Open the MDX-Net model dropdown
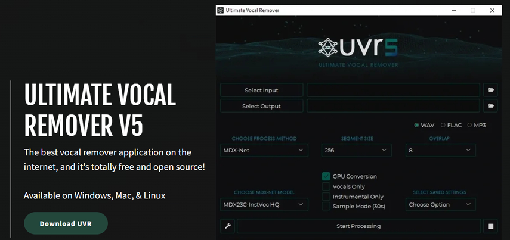Screen dimensions: 510x240 pos(264,205)
